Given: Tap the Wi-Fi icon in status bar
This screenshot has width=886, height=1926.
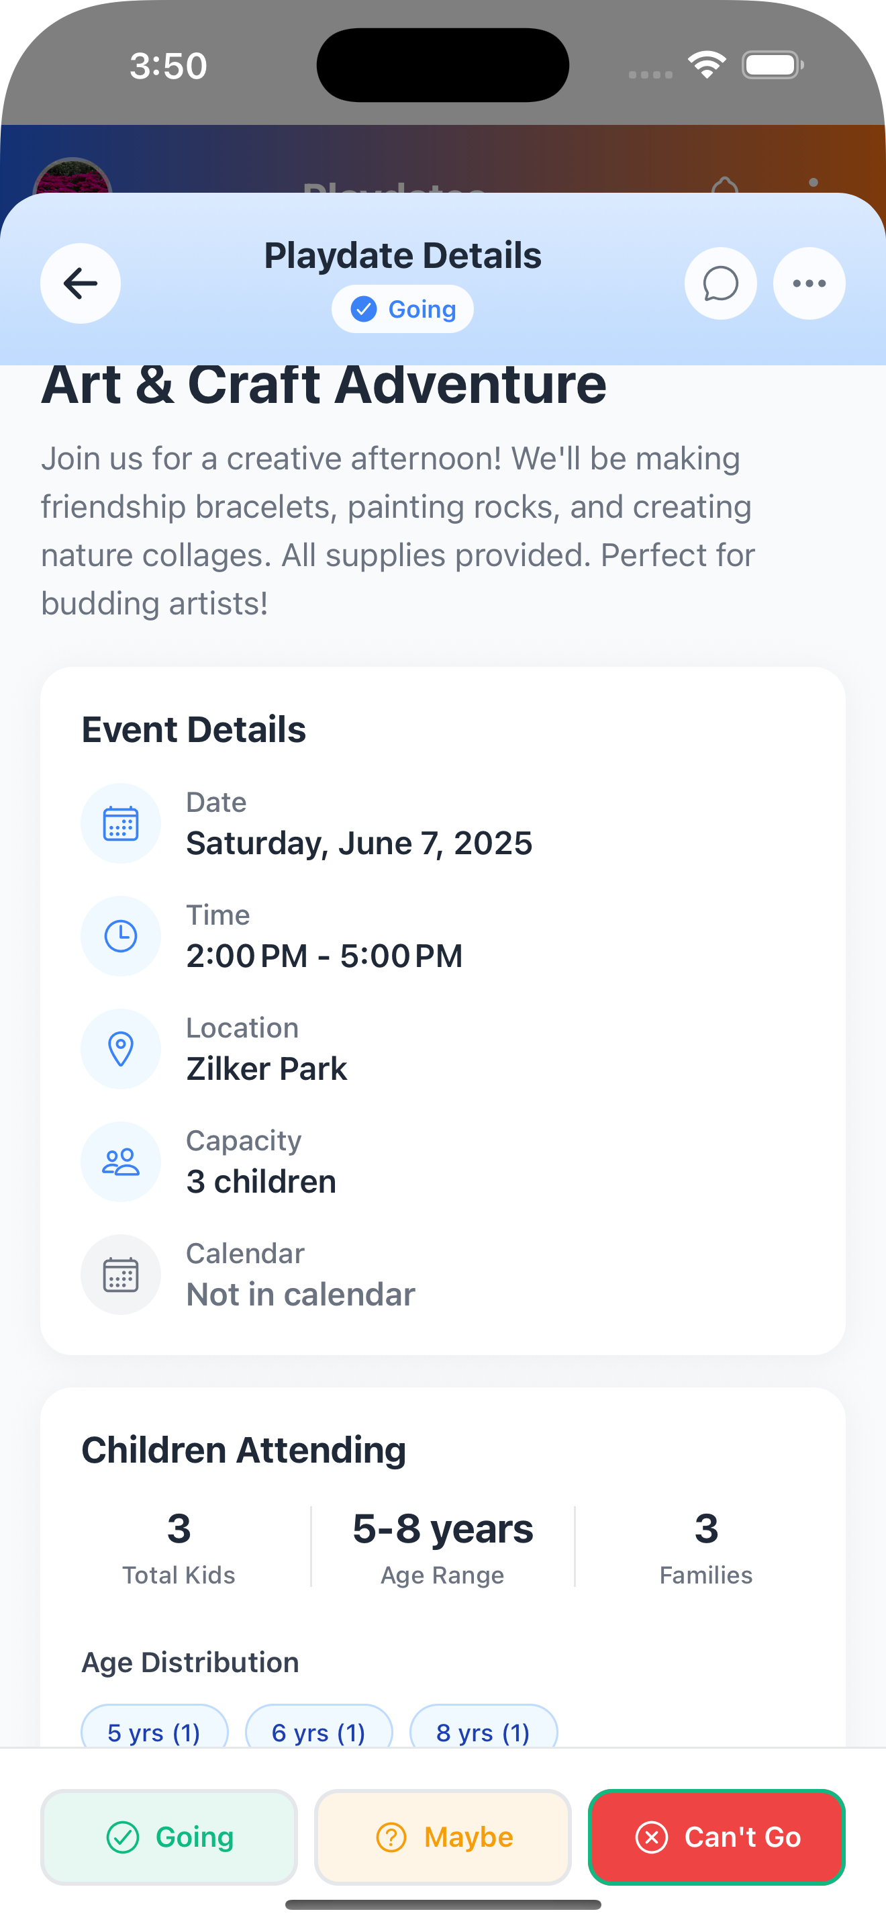Looking at the screenshot, I should click(707, 65).
